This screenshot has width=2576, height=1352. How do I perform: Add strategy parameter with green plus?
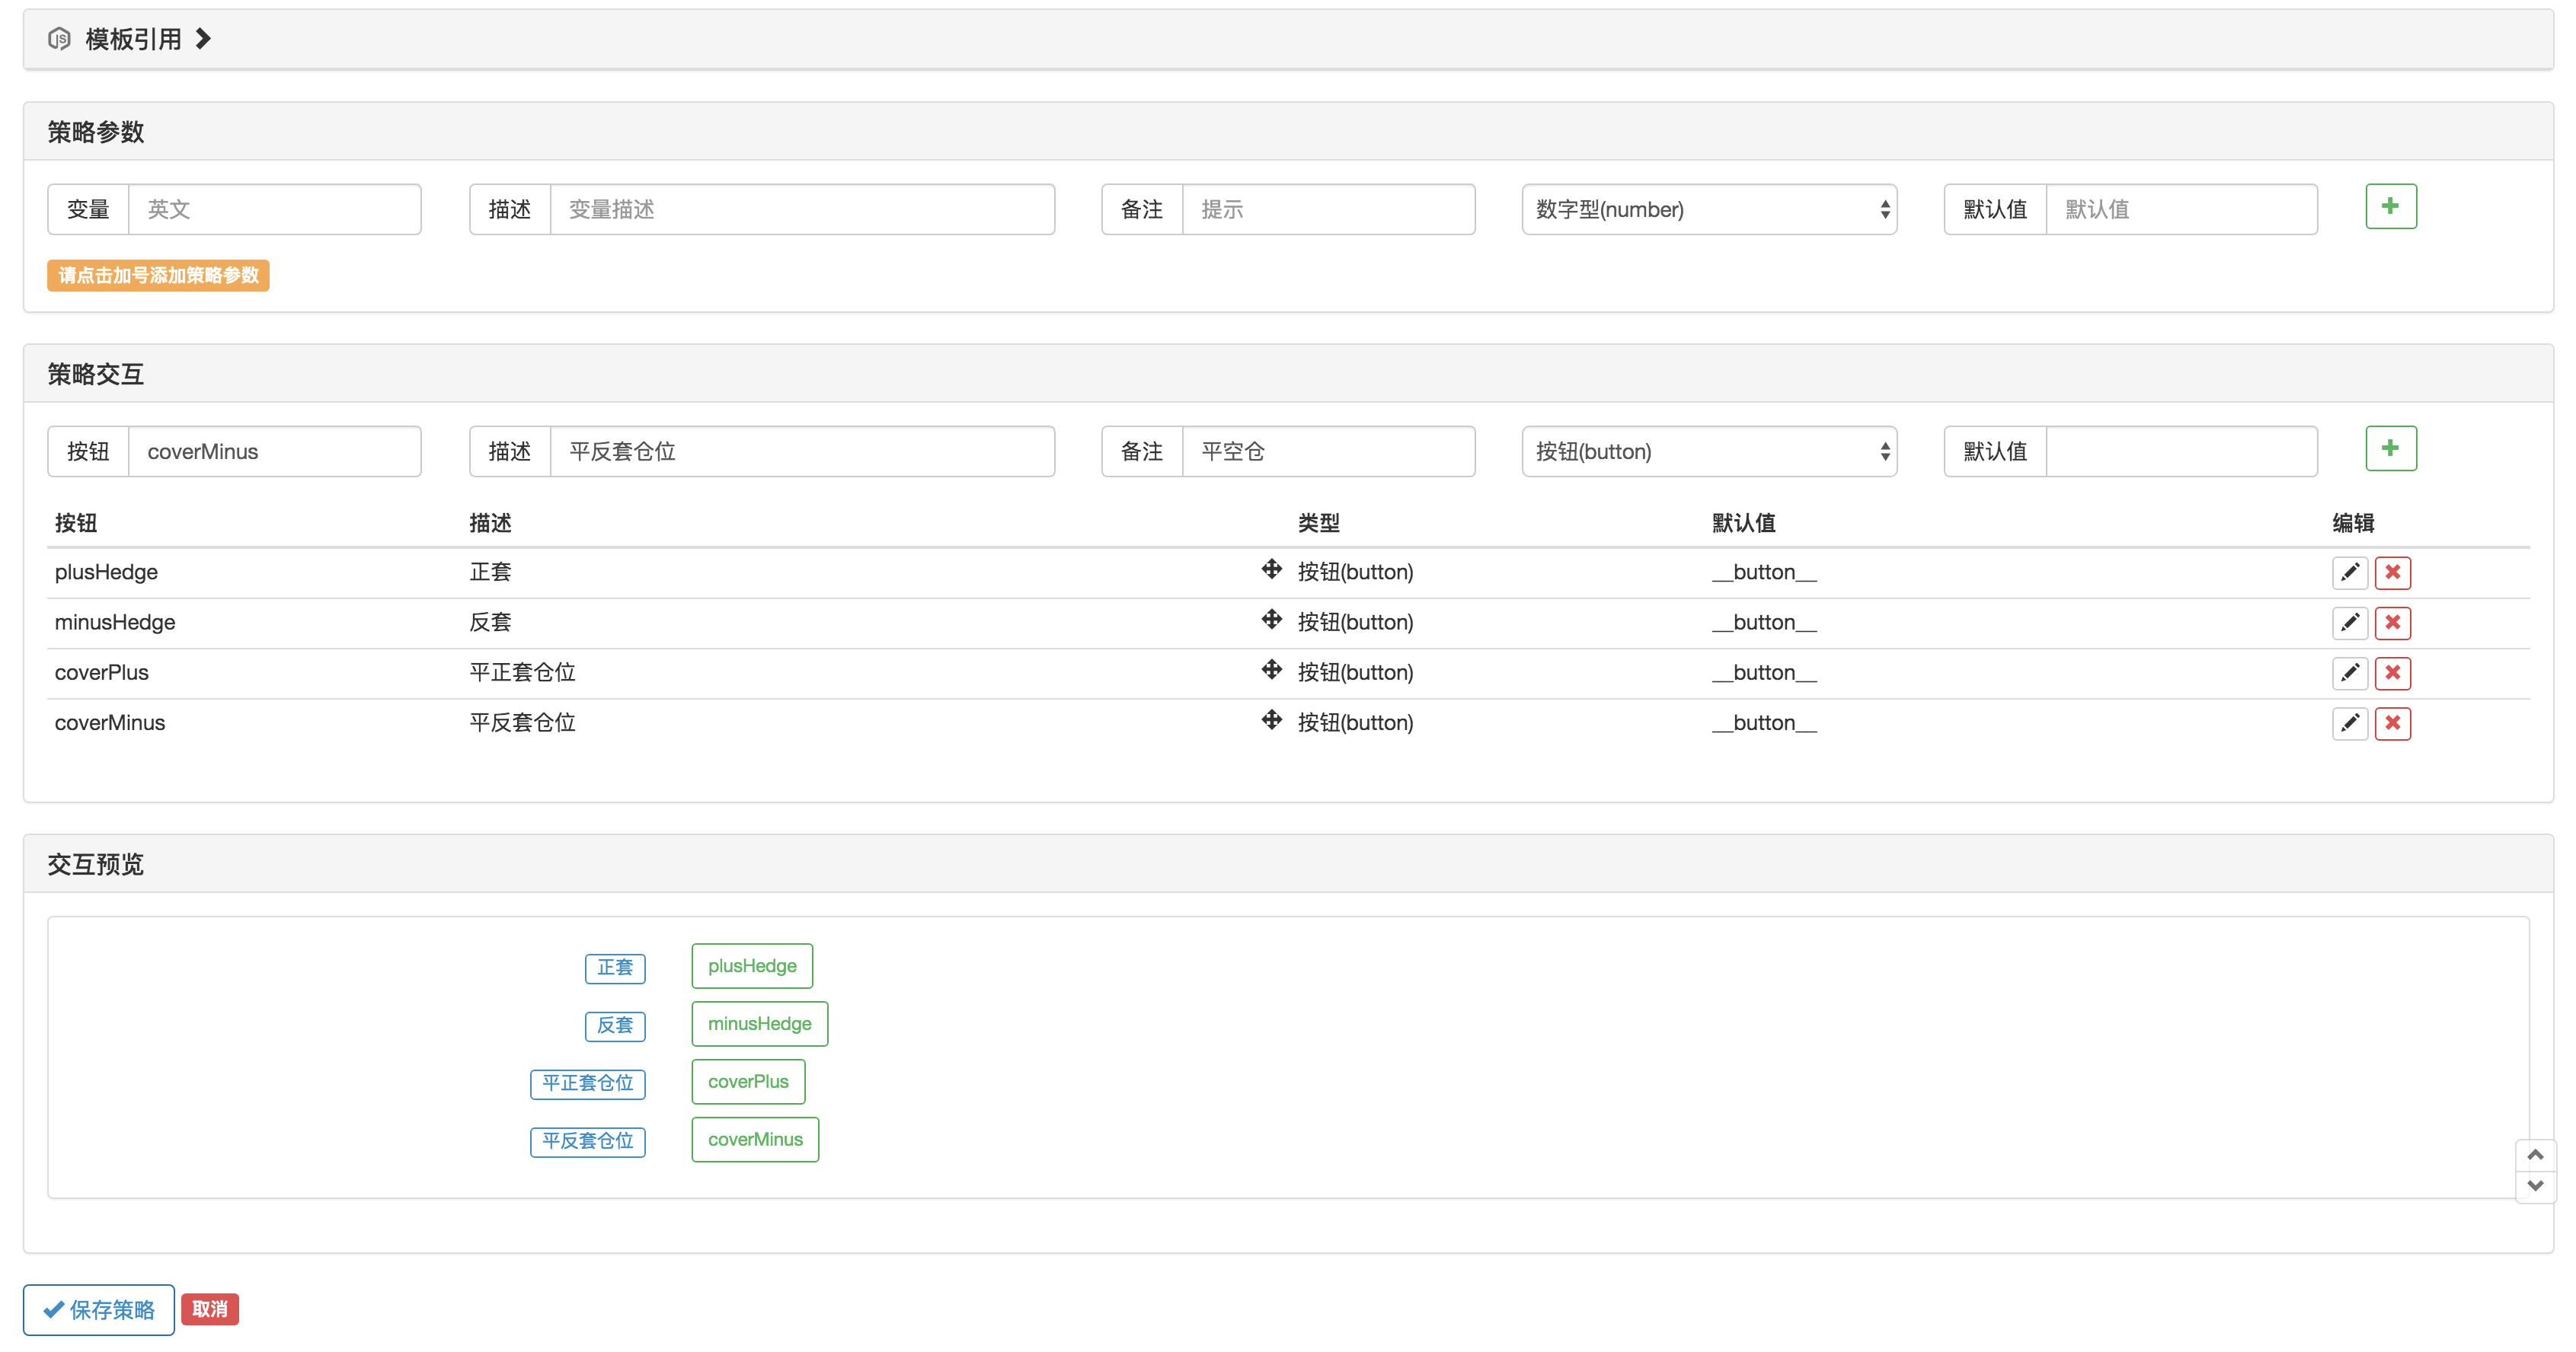tap(2390, 207)
